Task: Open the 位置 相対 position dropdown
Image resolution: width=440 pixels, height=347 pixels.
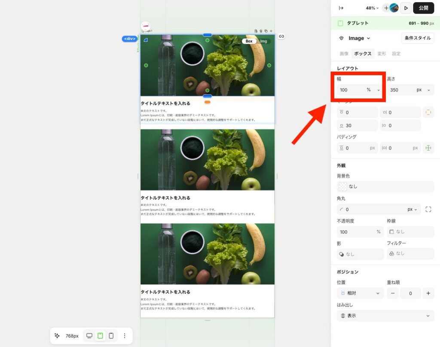Action: pyautogui.click(x=360, y=293)
